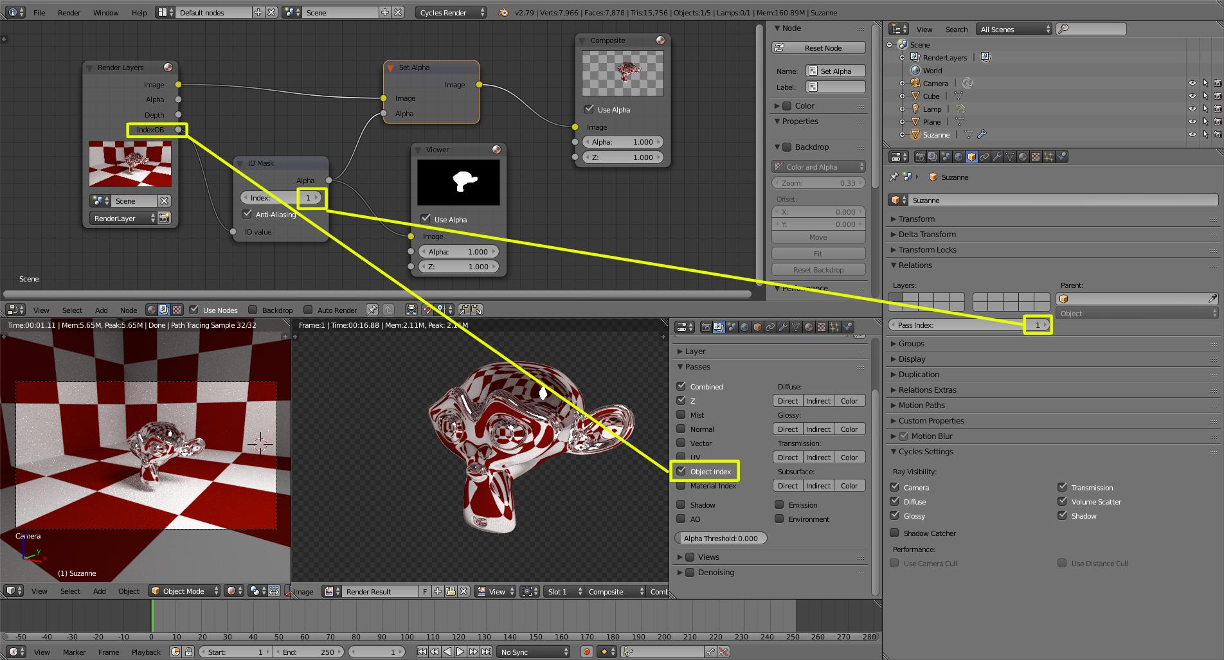This screenshot has height=660, width=1224.
Task: Uncheck Use Alpha on the Composite node
Action: [589, 109]
